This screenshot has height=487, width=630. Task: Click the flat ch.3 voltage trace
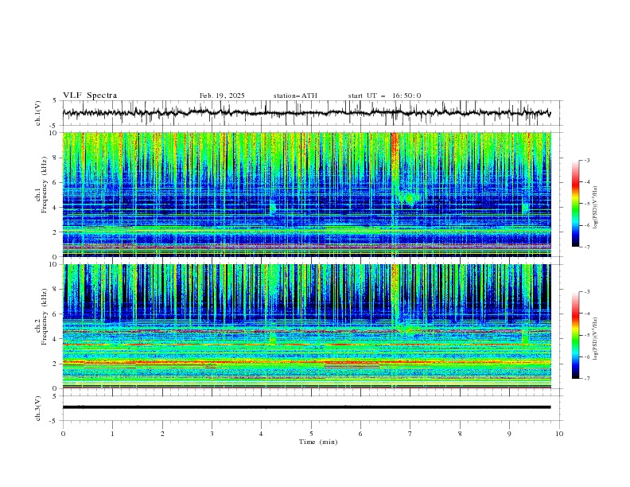(x=306, y=407)
